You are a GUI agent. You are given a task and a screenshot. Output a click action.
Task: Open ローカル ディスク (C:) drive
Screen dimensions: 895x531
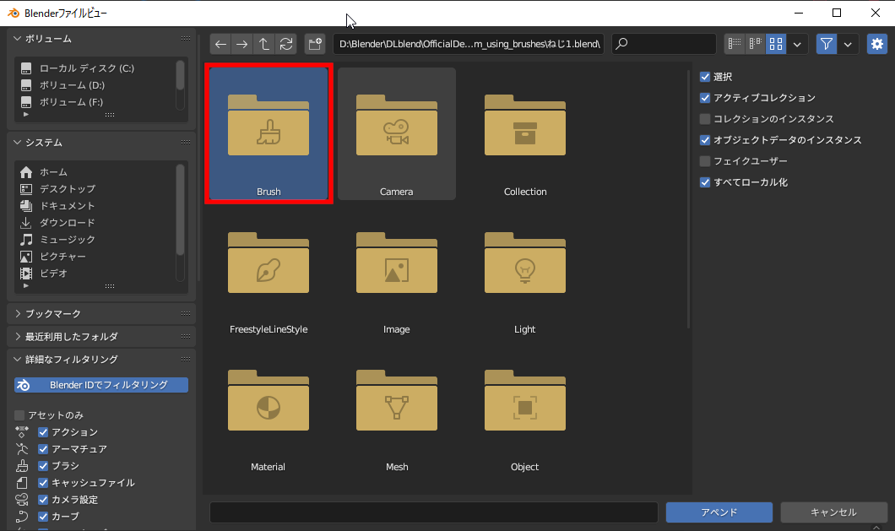[95, 68]
